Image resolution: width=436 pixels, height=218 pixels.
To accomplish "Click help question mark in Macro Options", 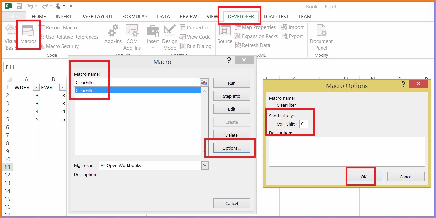I will pyautogui.click(x=404, y=84).
